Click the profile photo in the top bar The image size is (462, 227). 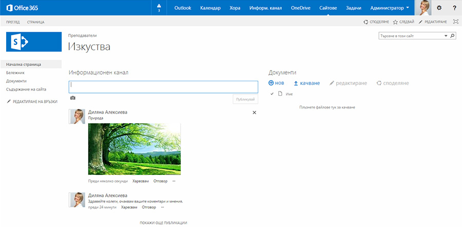tap(423, 8)
